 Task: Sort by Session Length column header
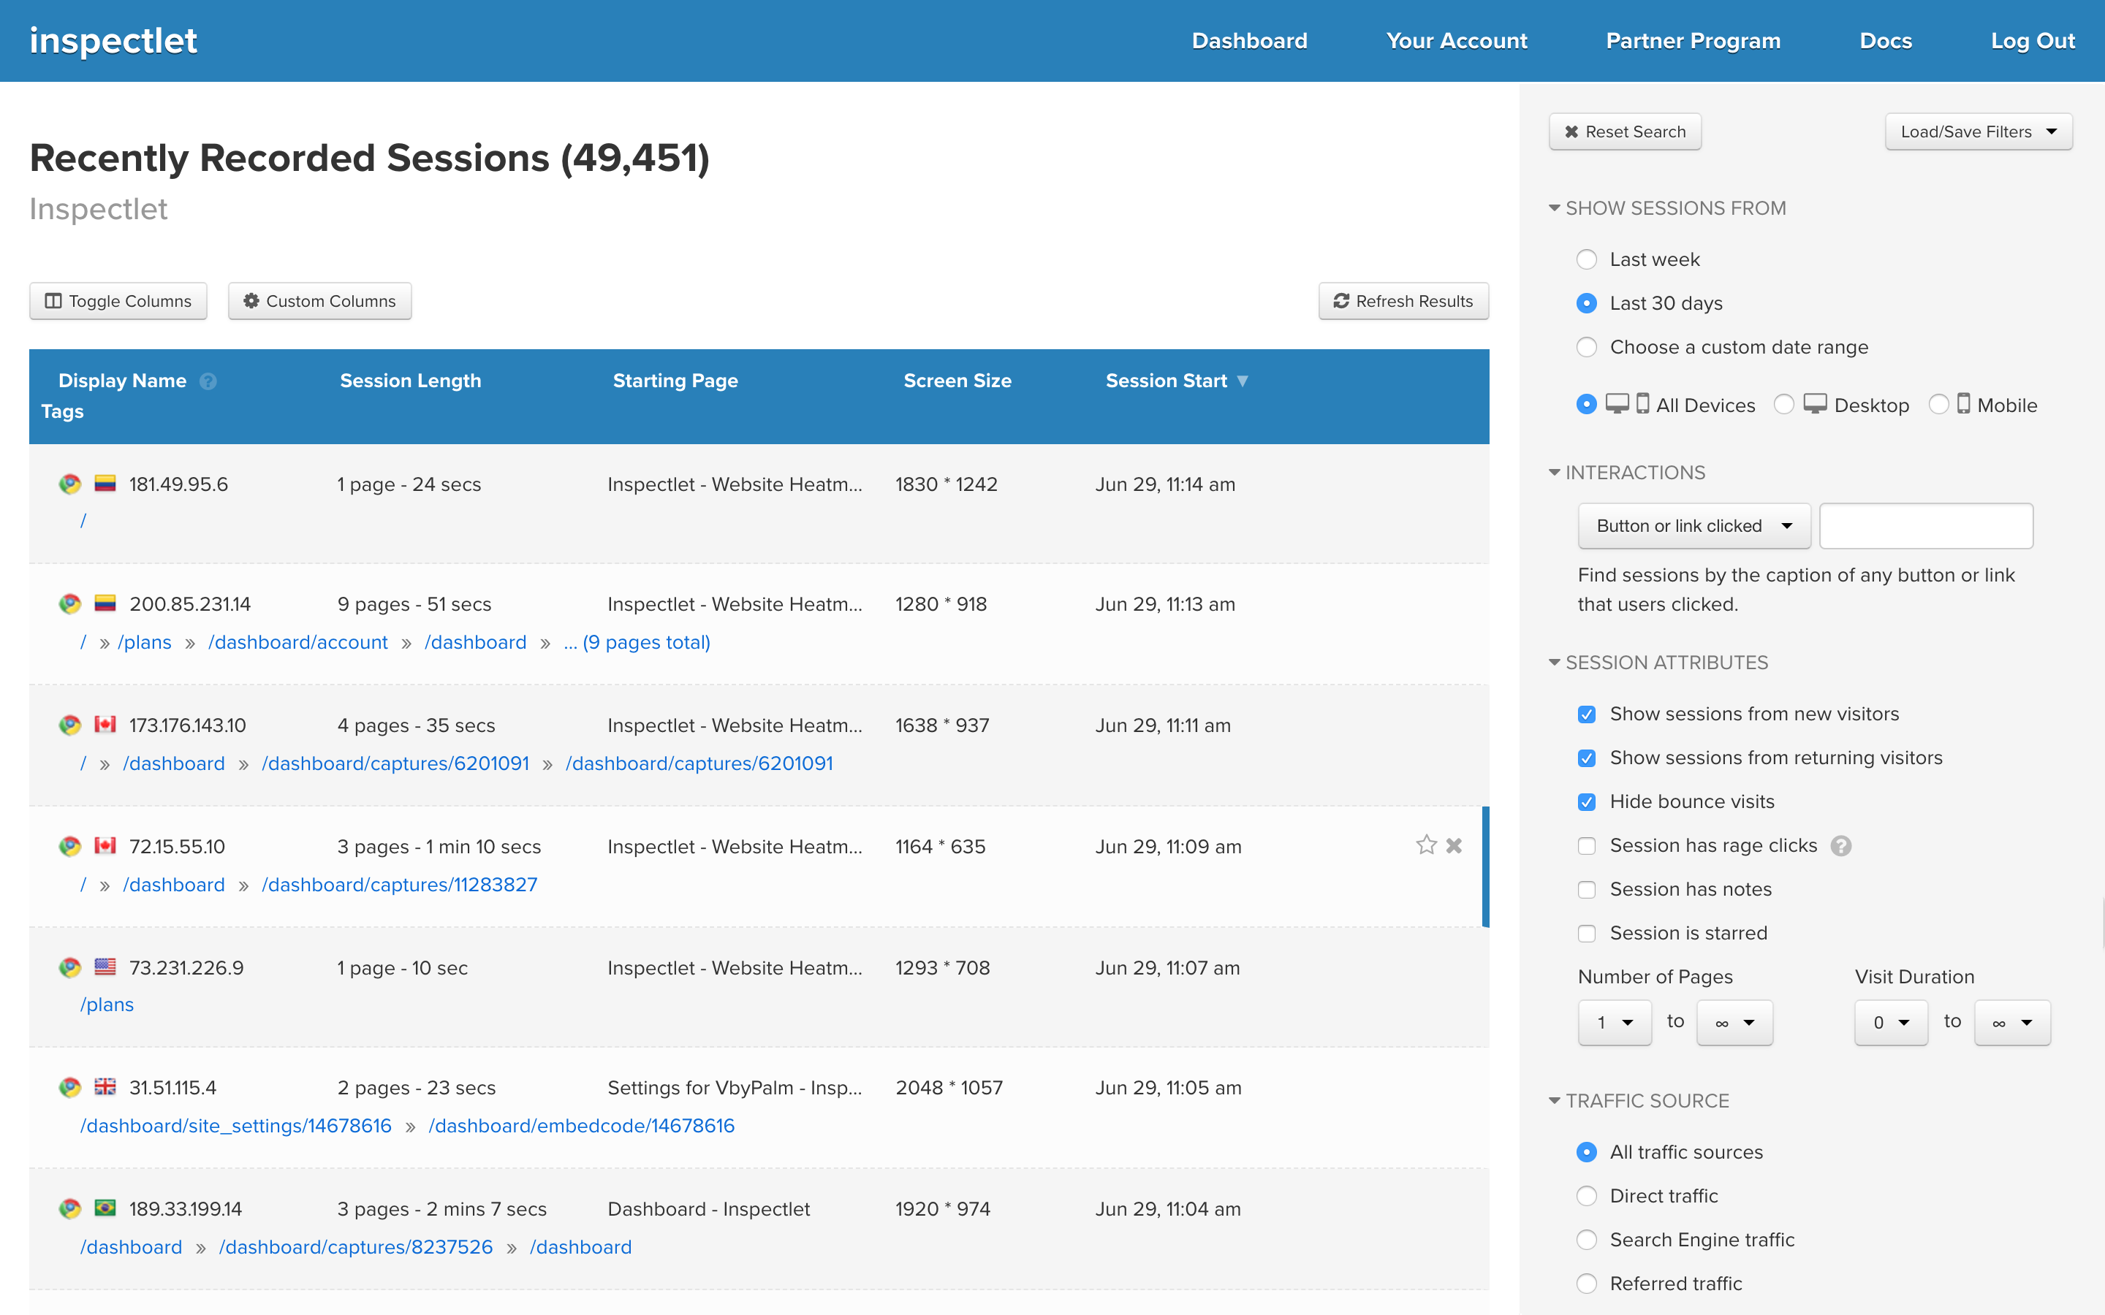coord(411,381)
